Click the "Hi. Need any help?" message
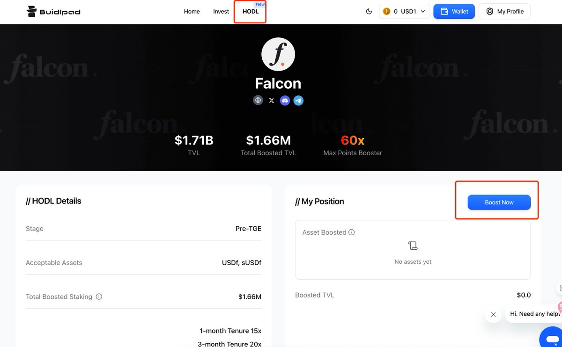562x347 pixels. click(534, 314)
